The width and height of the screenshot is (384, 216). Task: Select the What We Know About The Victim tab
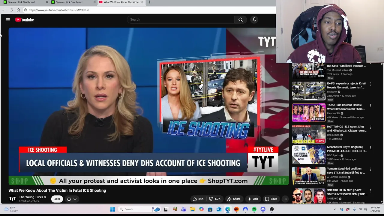click(x=121, y=2)
